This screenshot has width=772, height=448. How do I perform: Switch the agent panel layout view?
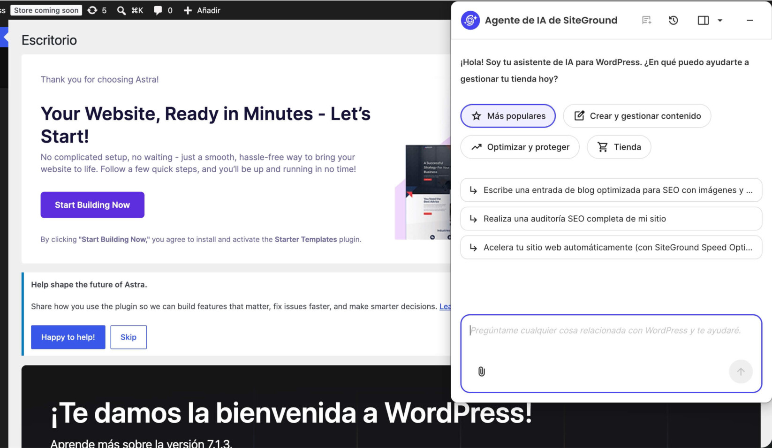click(703, 20)
